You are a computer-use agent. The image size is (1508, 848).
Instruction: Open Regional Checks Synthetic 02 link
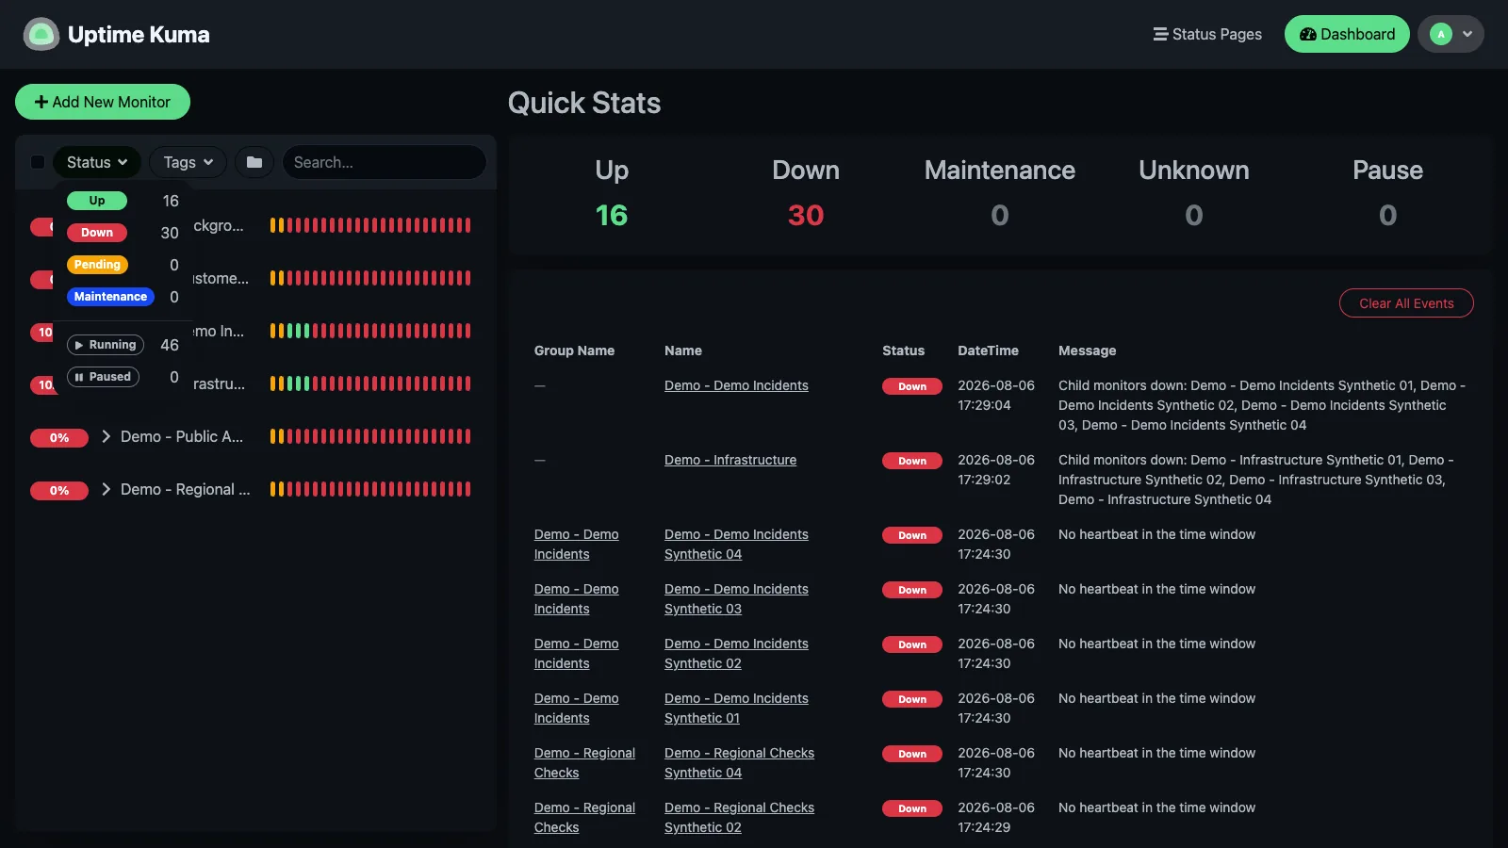pyautogui.click(x=739, y=818)
